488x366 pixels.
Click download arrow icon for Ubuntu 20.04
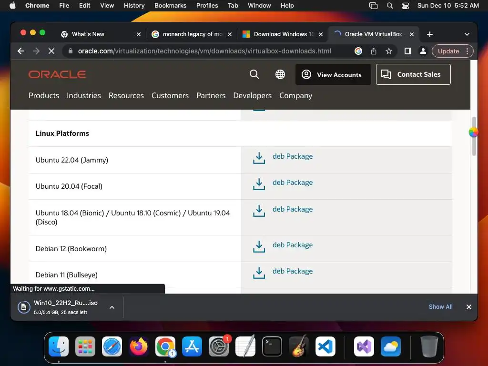(x=259, y=184)
